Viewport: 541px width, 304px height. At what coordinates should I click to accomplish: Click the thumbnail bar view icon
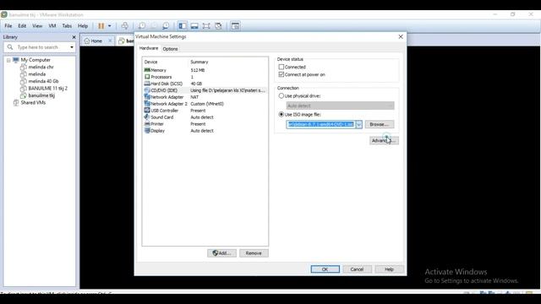point(194,26)
